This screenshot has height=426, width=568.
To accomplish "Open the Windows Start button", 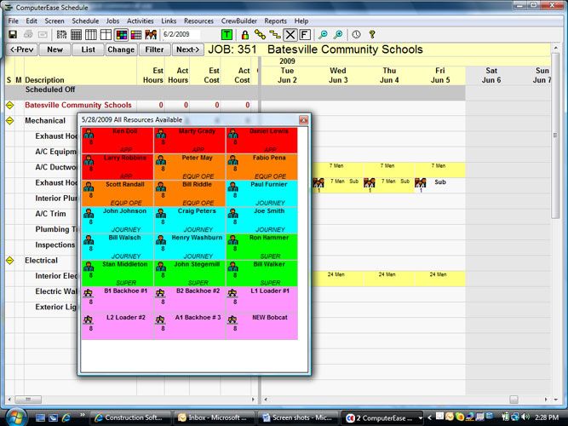I will coord(14,417).
